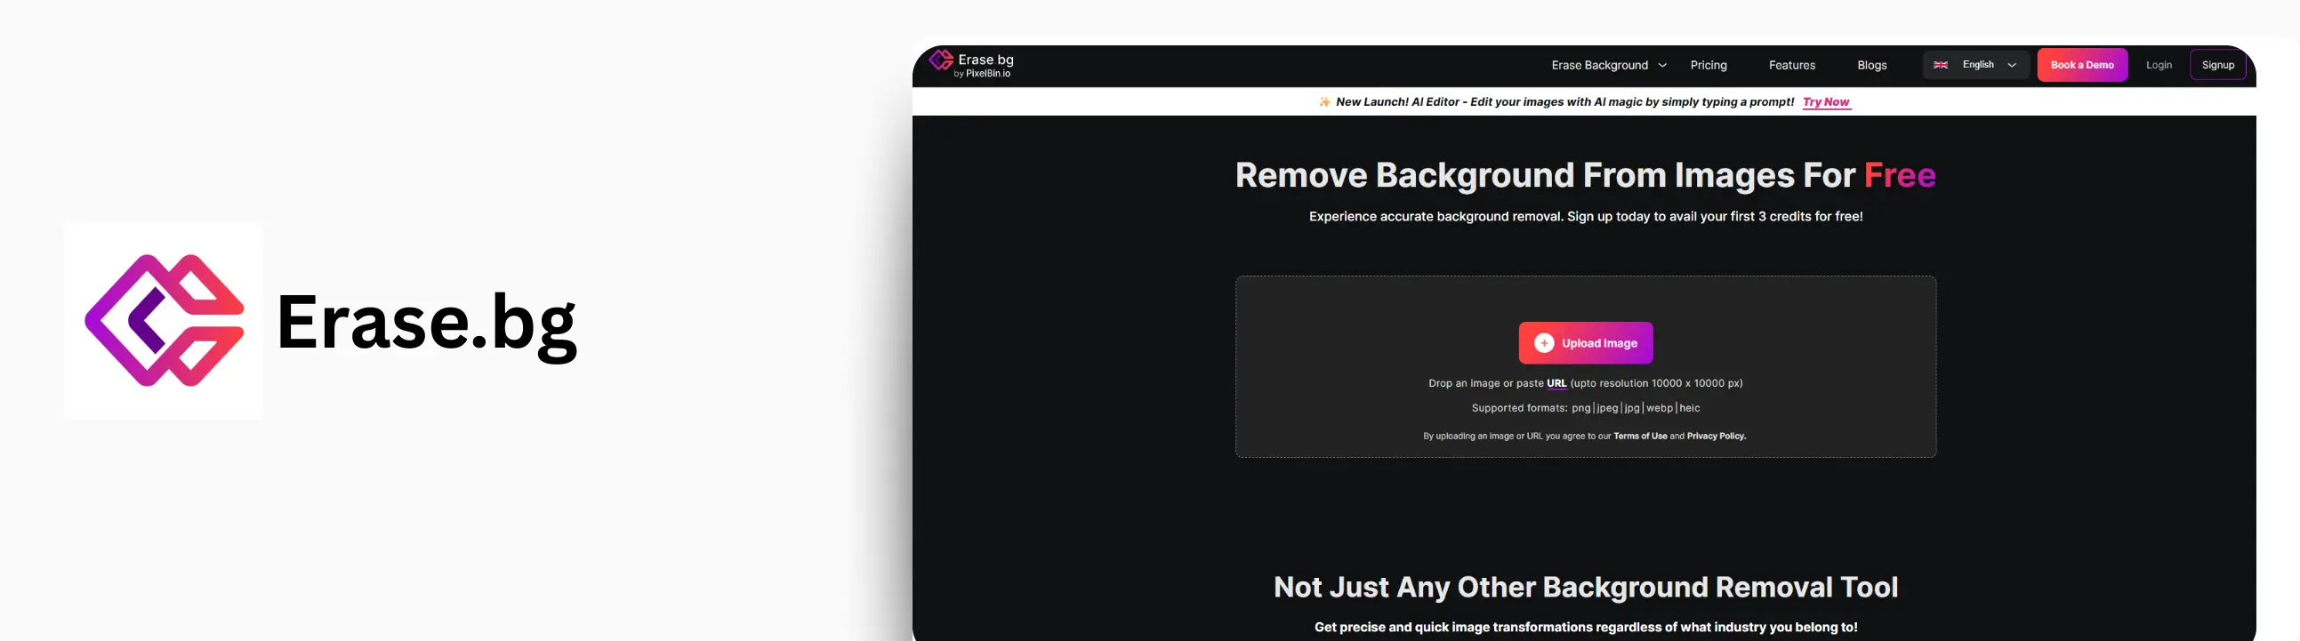
Task: Open the Terms of Use link
Action: 1640,436
